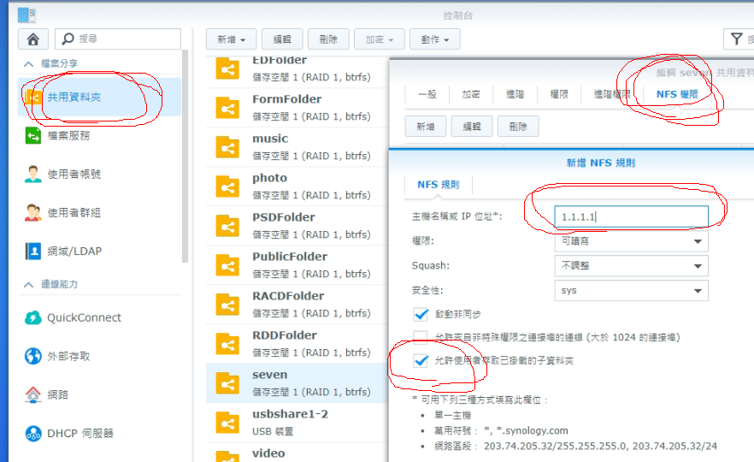This screenshot has width=754, height=462.
Task: Enable non-privileged ports (大於 1024) checkbox
Action: click(x=421, y=337)
